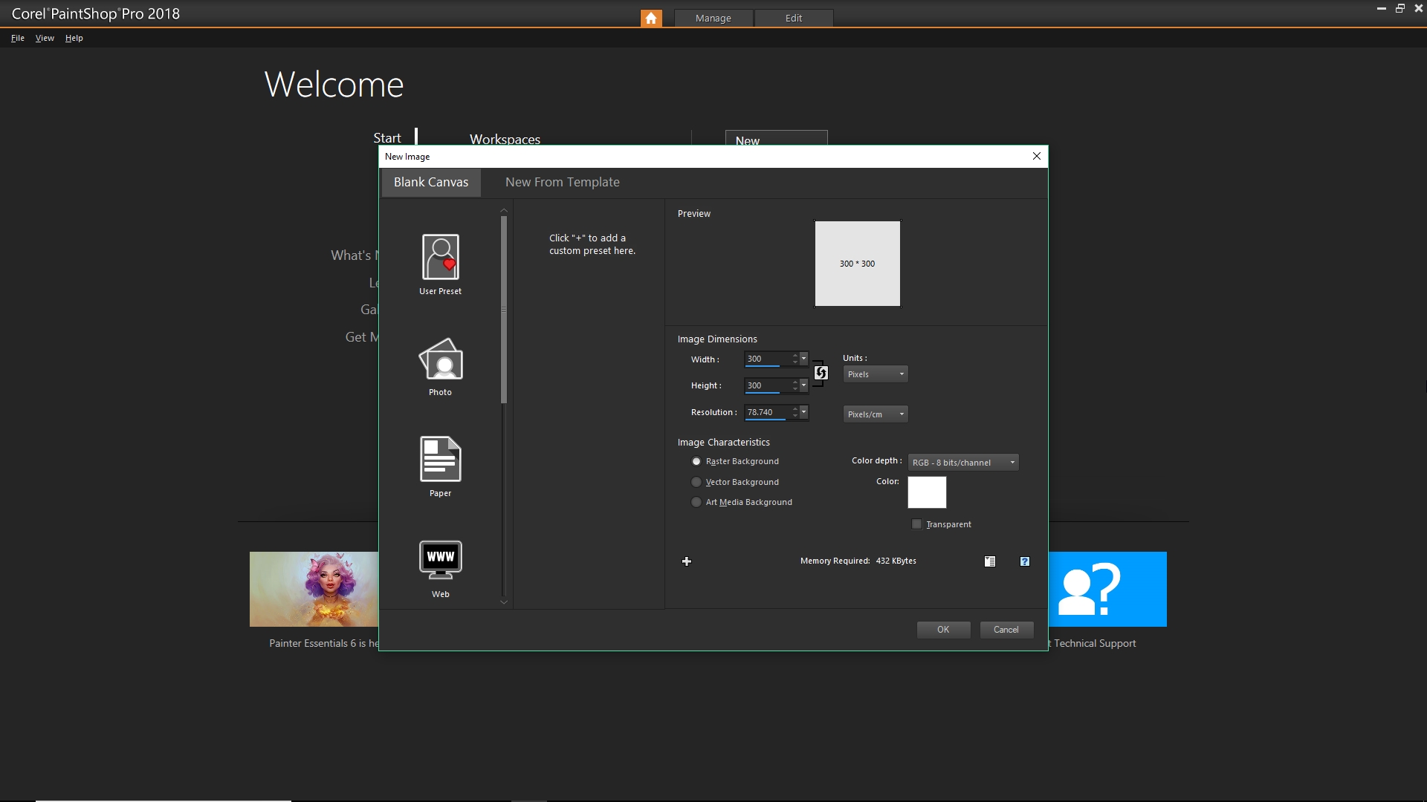The height and width of the screenshot is (802, 1427).
Task: Click the preset category list scrollbar
Action: 504,310
